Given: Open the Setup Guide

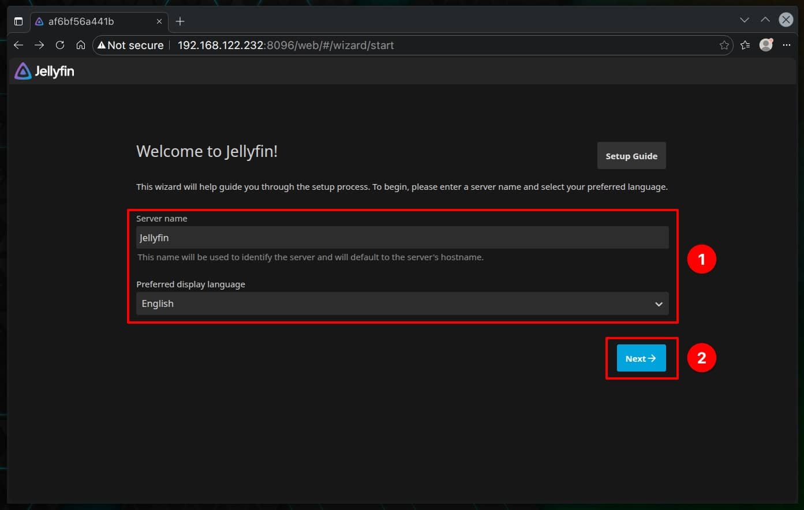Looking at the screenshot, I should [631, 156].
